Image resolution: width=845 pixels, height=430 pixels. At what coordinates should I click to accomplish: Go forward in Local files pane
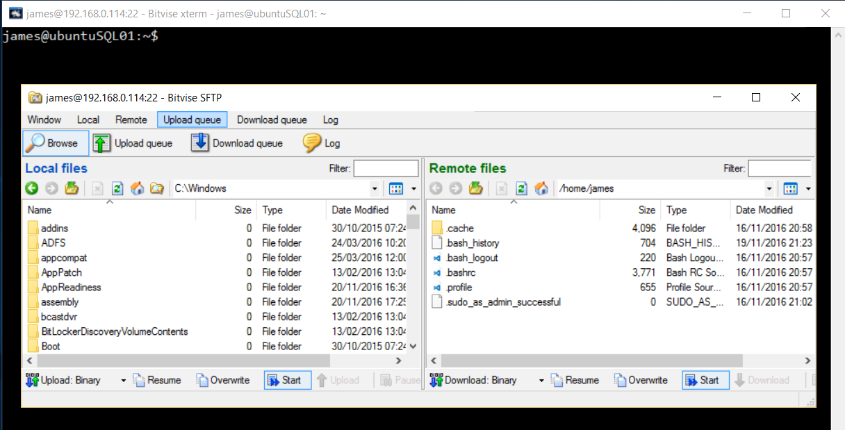click(x=51, y=188)
